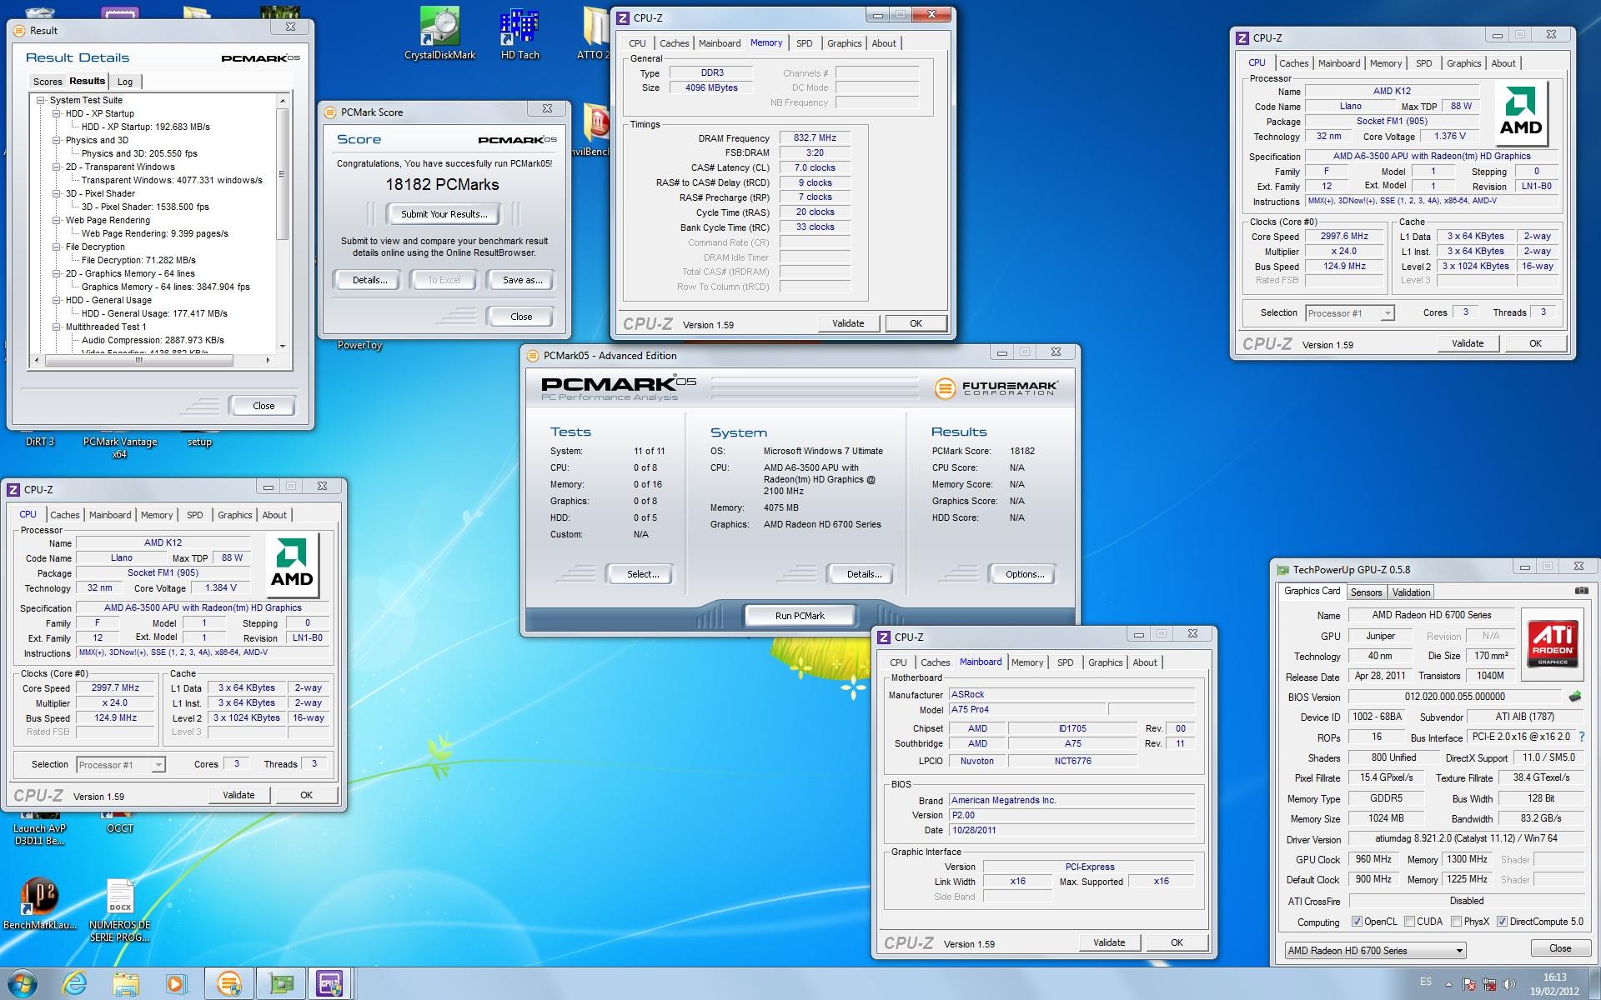The image size is (1601, 1000).
Task: Open the Processor #1 selection dropdown in the top-right CPU-Z window
Action: point(1349,313)
